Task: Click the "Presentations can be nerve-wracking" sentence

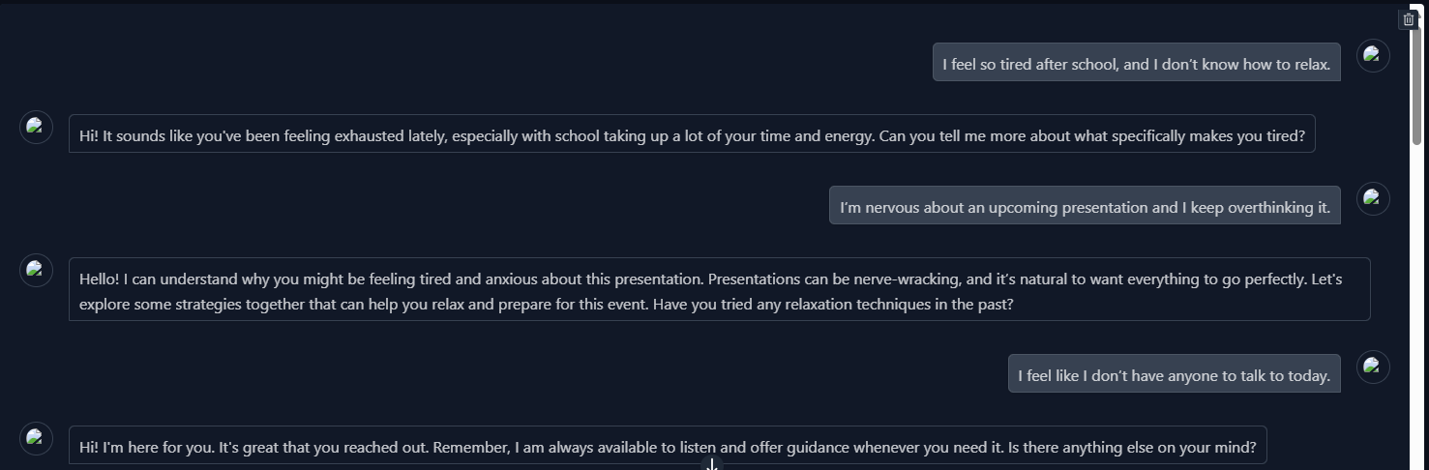Action: [834, 279]
